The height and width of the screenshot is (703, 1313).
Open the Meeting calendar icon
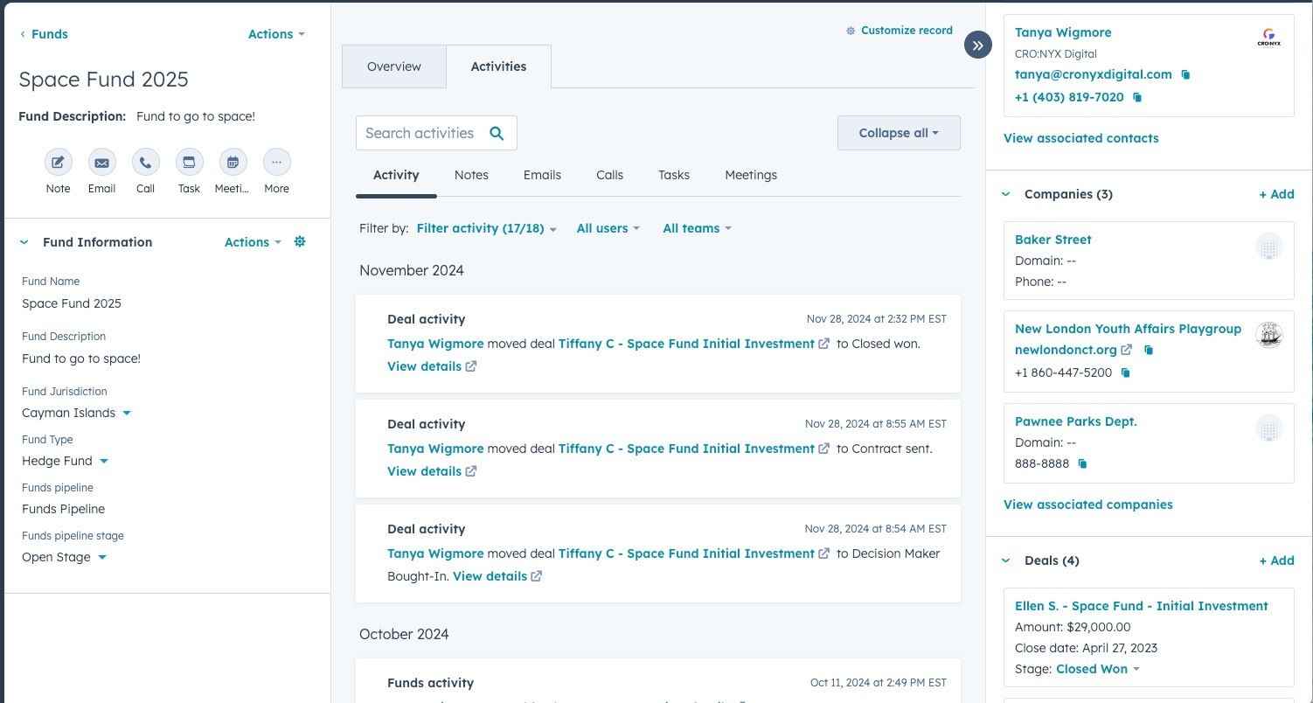233,163
